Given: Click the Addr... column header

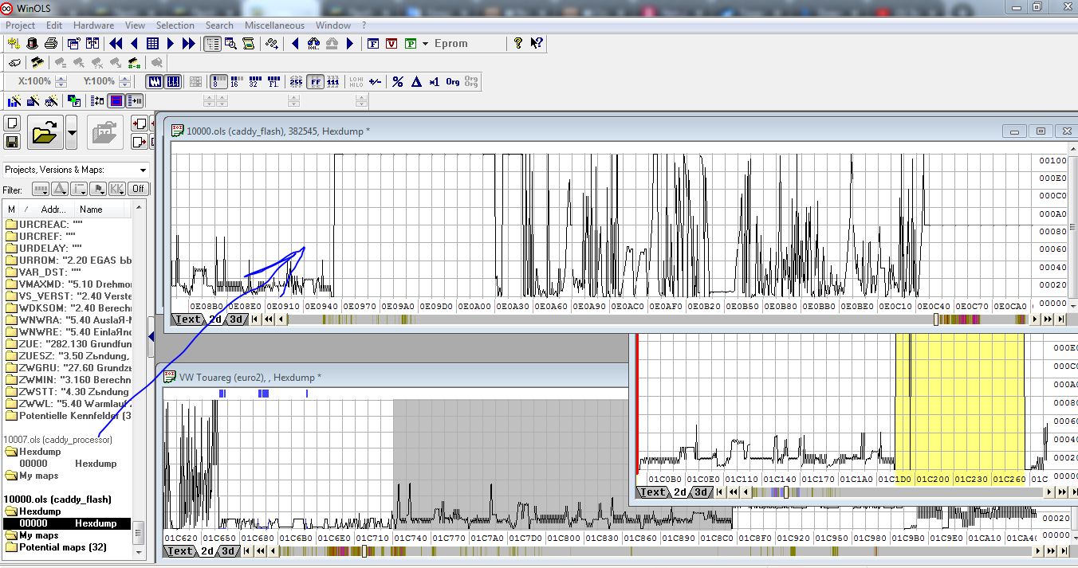Looking at the screenshot, I should (54, 210).
